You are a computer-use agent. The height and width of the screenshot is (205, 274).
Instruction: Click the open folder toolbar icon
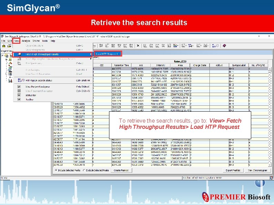pyautogui.click(x=9, y=46)
